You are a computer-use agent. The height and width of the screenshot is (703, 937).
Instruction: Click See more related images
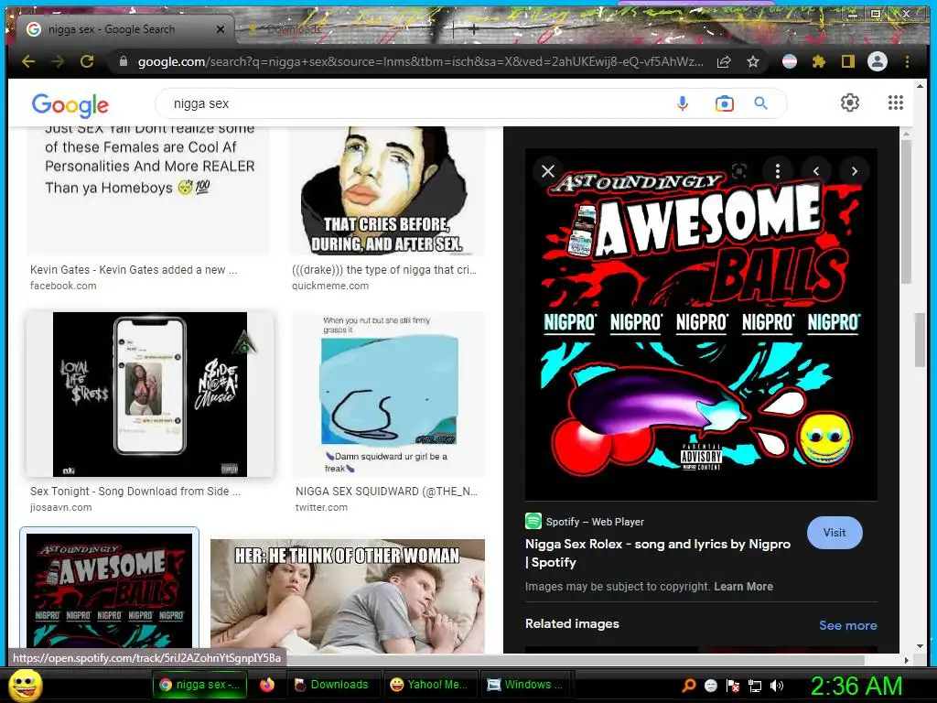(x=848, y=625)
